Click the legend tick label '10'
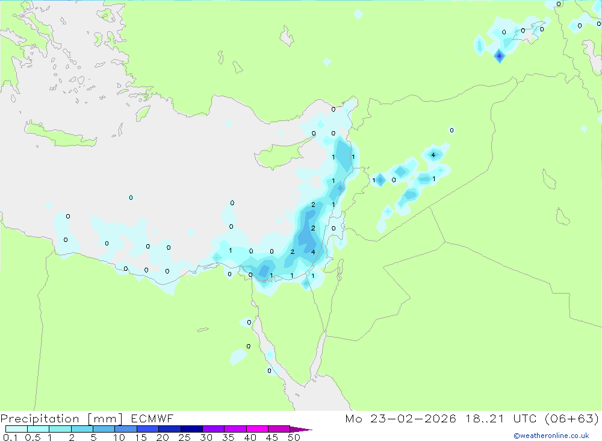The width and height of the screenshot is (602, 441). (119, 437)
